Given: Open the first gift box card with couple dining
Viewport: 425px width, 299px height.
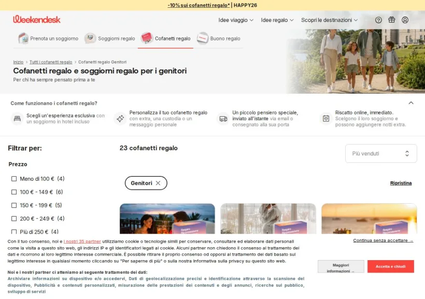Looking at the screenshot, I should tap(167, 219).
